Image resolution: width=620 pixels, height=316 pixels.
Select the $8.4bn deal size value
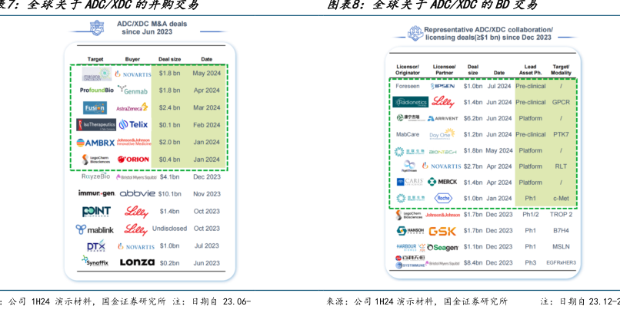point(474,262)
